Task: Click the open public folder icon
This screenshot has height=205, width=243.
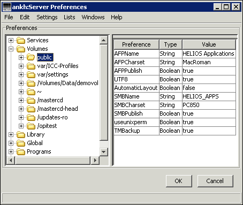Action: click(x=31, y=57)
